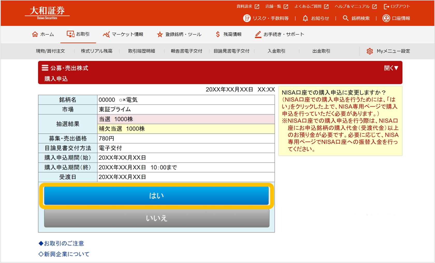The height and width of the screenshot is (263, 435).
Task: Click the registered stocks star icon
Action: [160, 34]
